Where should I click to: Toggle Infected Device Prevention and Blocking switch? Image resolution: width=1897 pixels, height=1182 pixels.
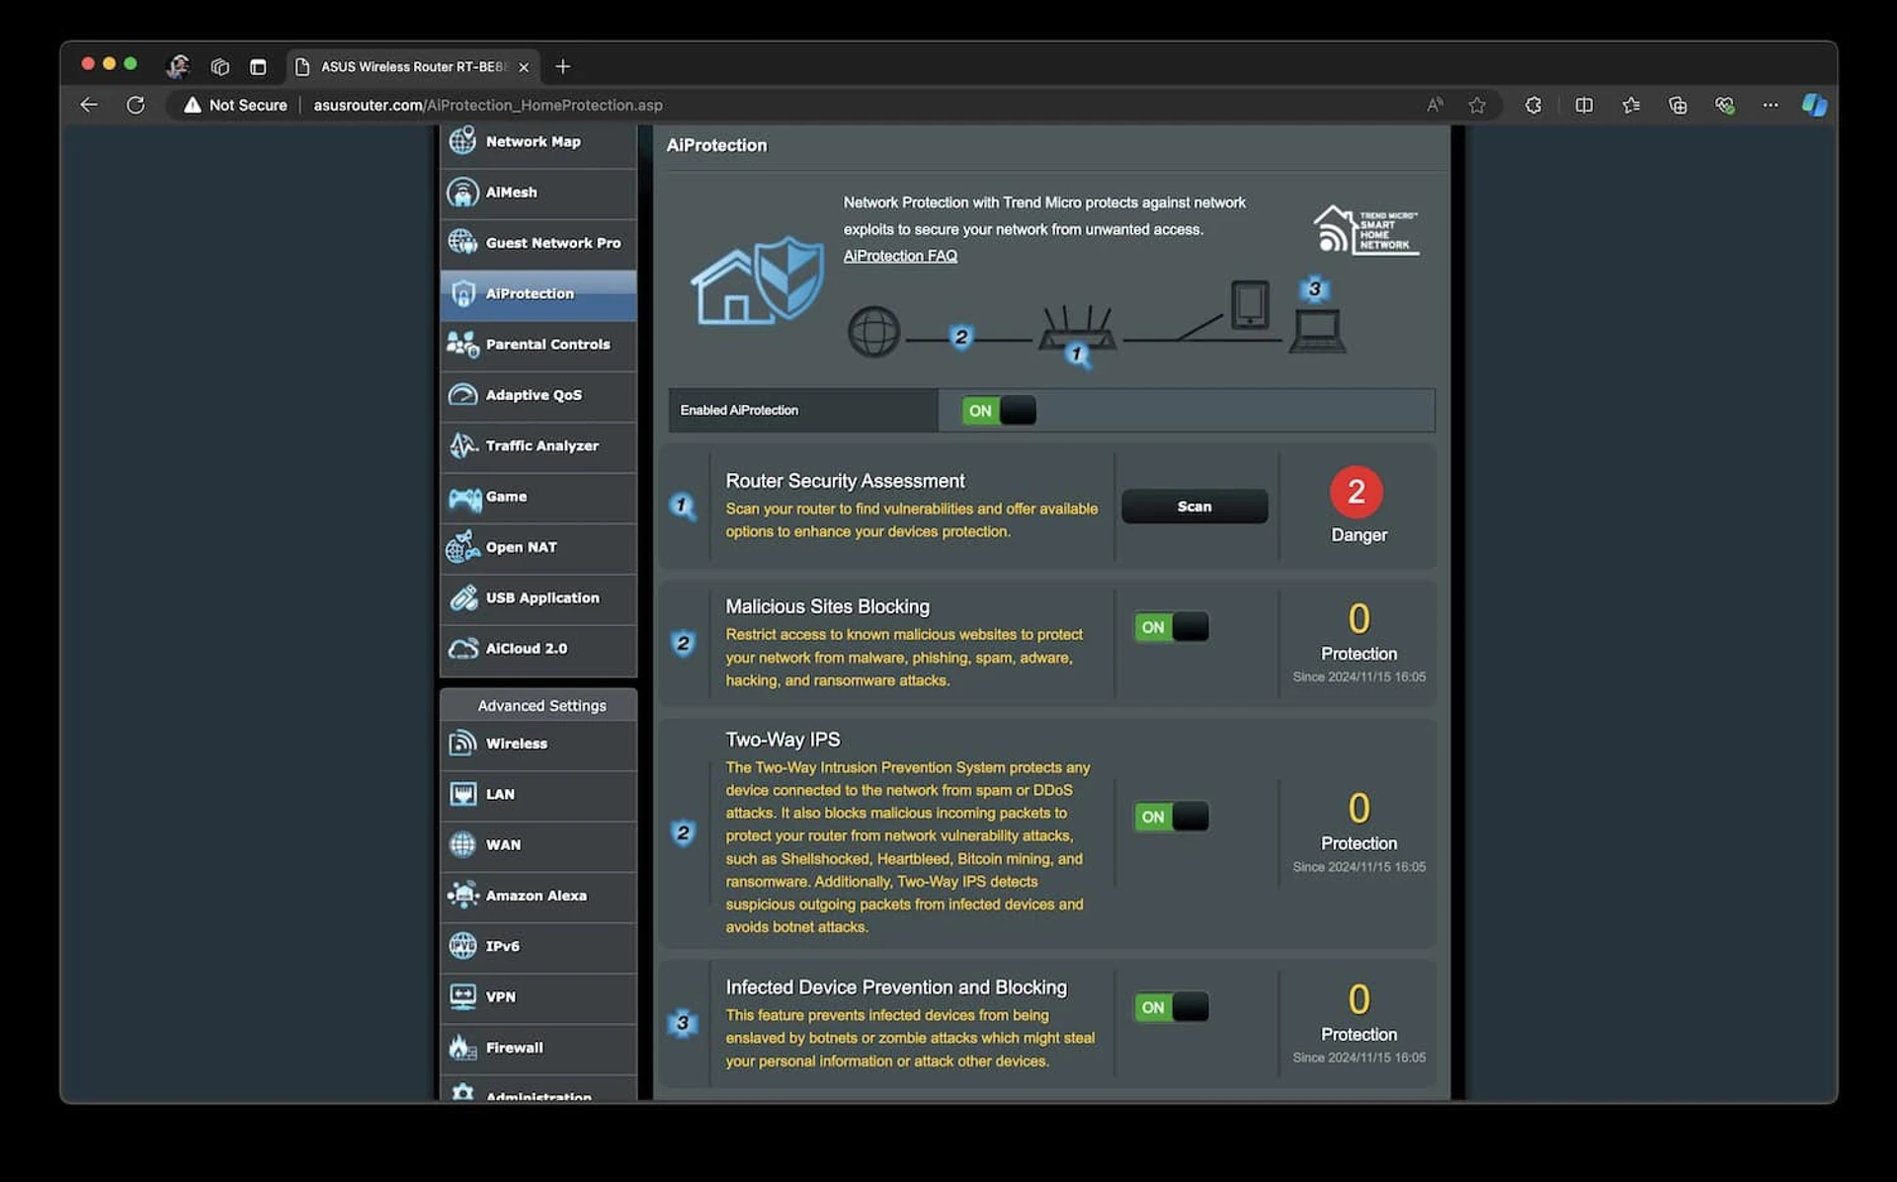point(1171,1007)
